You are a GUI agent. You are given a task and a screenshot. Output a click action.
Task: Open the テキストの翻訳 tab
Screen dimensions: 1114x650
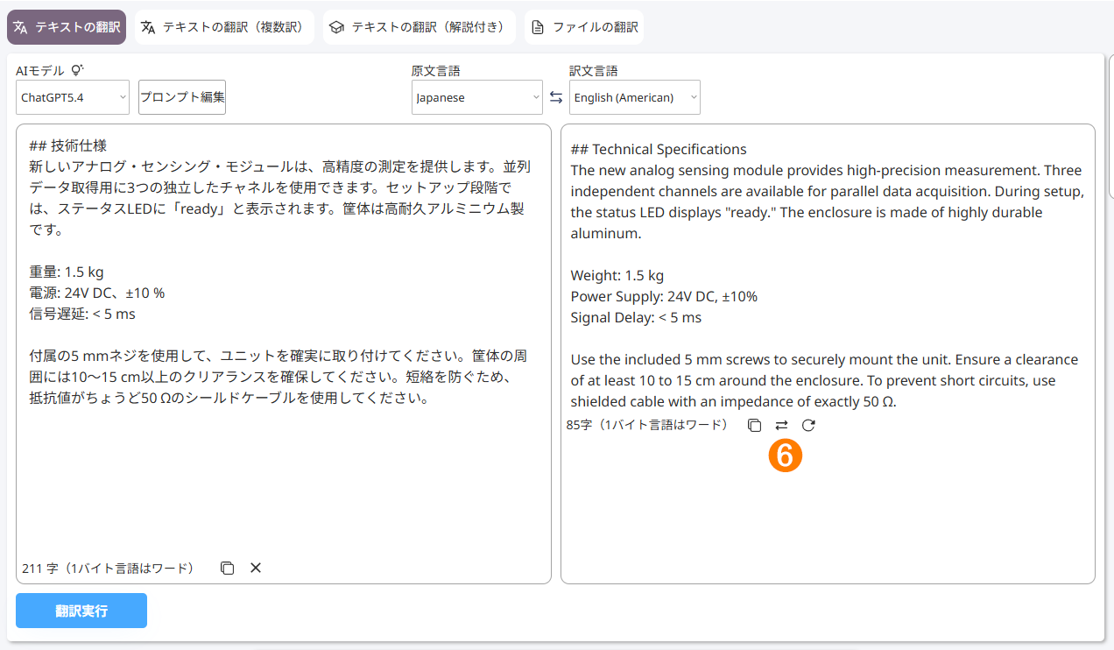[x=67, y=27]
